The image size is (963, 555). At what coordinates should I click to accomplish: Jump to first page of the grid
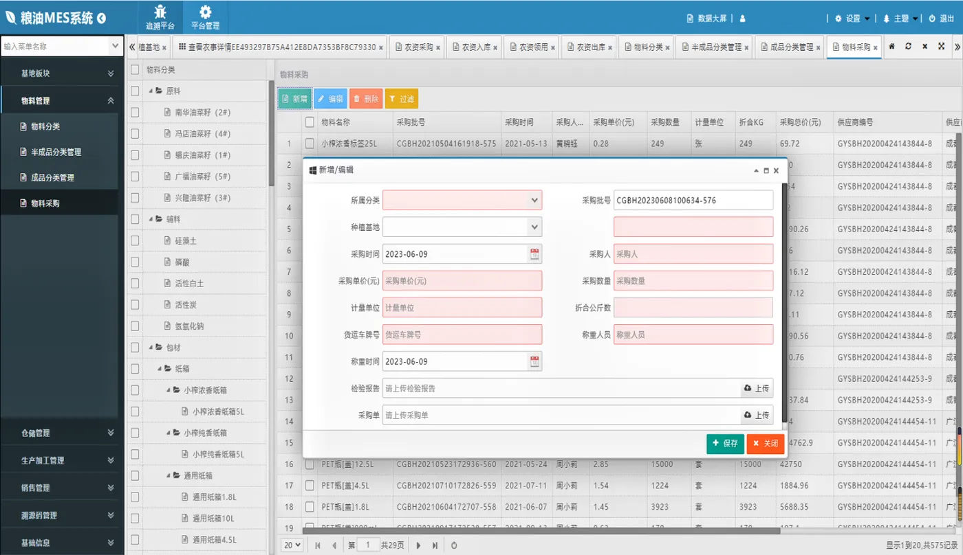(318, 545)
